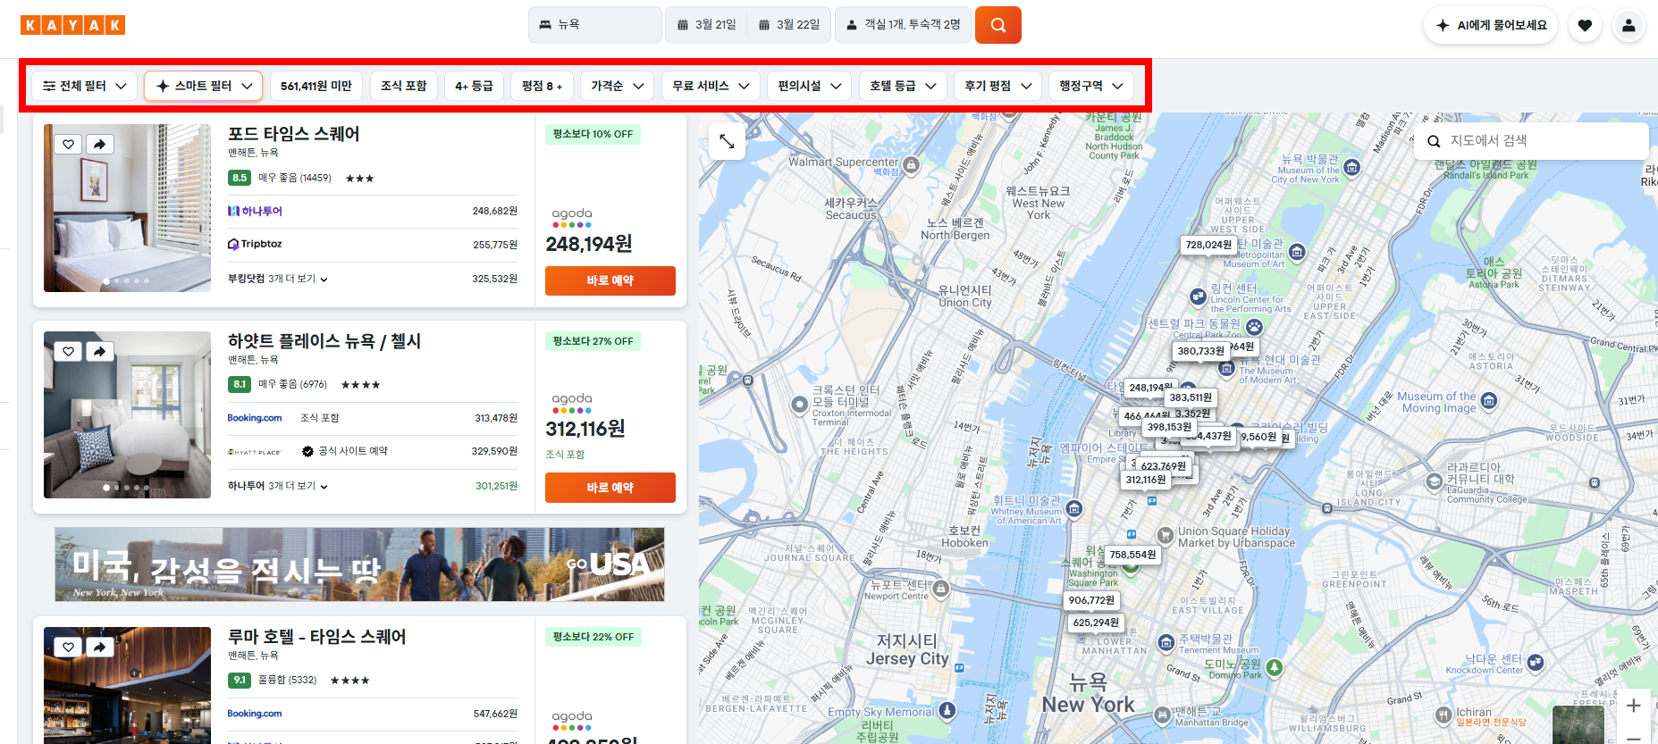1658x744 pixels.
Task: Select Hyatt Place 공식 사이트 예약 offer
Action: [373, 451]
